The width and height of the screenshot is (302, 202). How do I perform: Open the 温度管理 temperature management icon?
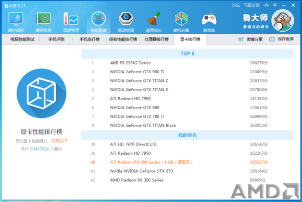(x=71, y=19)
